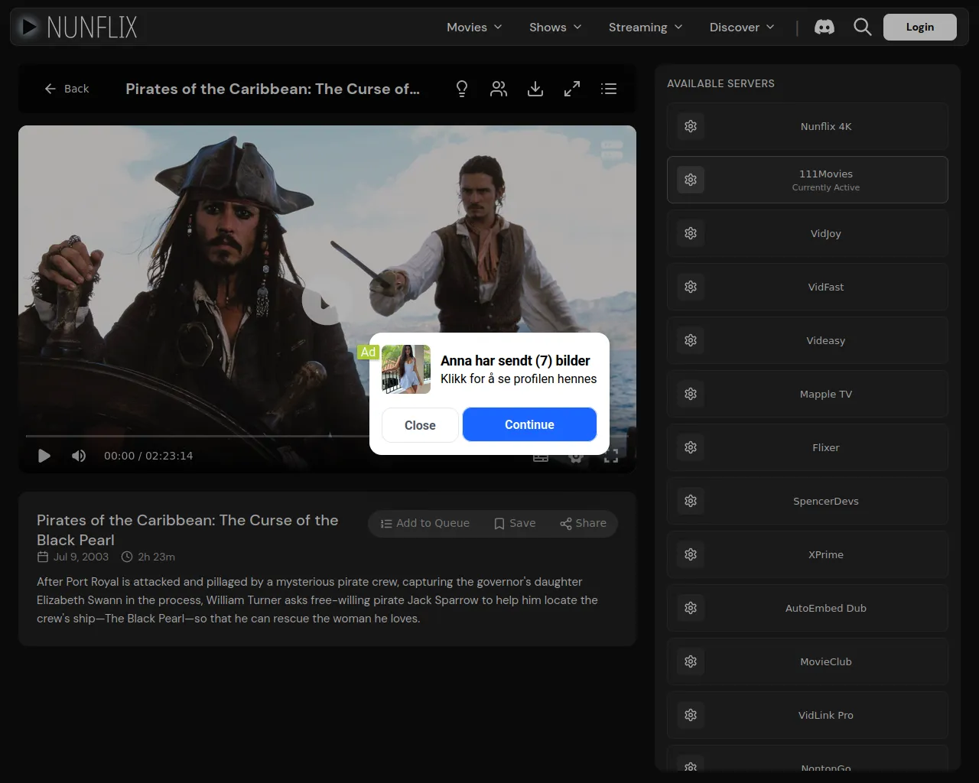Viewport: 979px width, 783px height.
Task: Open gear settings for MovieClub server
Action: coord(691,661)
